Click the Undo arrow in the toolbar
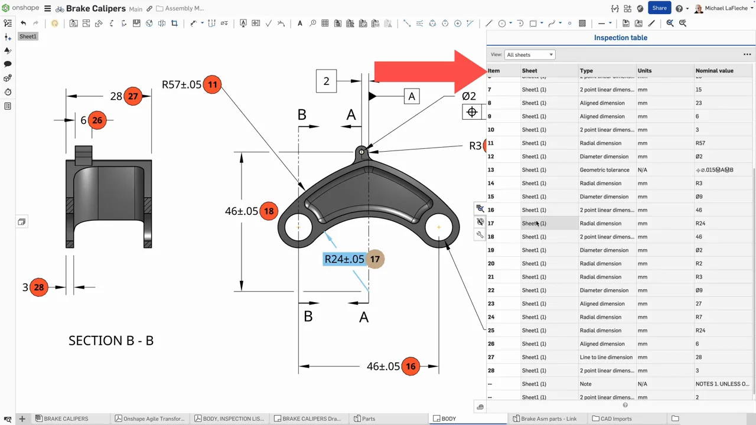The width and height of the screenshot is (756, 425). [23, 24]
